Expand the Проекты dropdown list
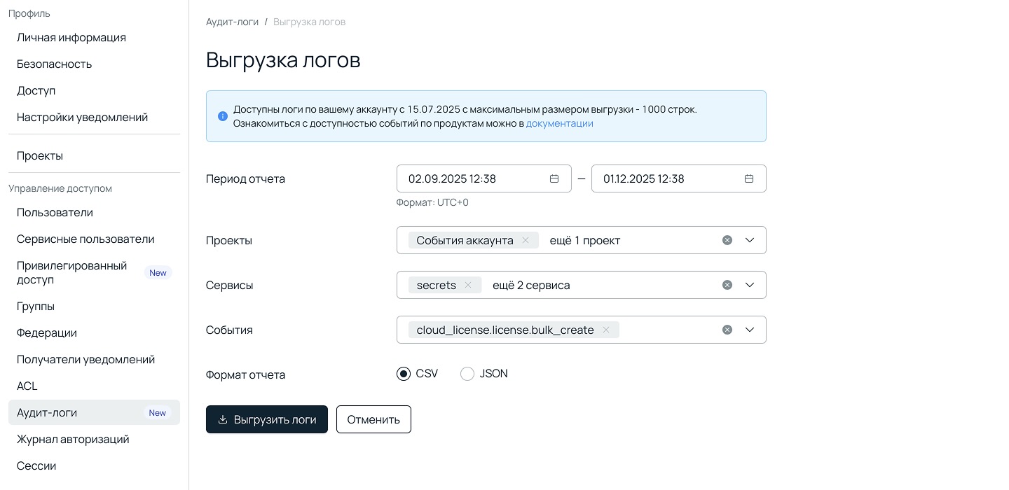This screenshot has height=490, width=1009. click(x=750, y=240)
